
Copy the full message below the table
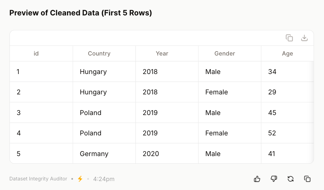point(307,179)
